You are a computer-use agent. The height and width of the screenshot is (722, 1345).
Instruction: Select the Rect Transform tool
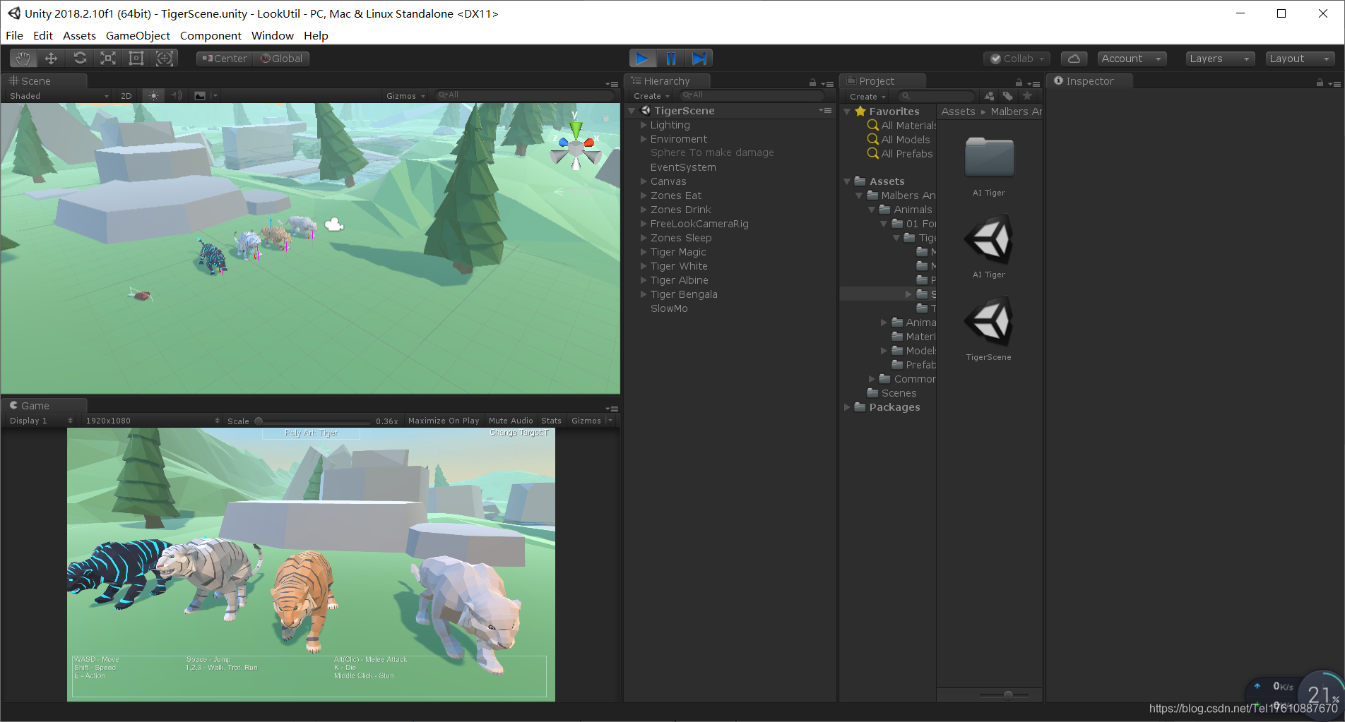[x=136, y=59]
